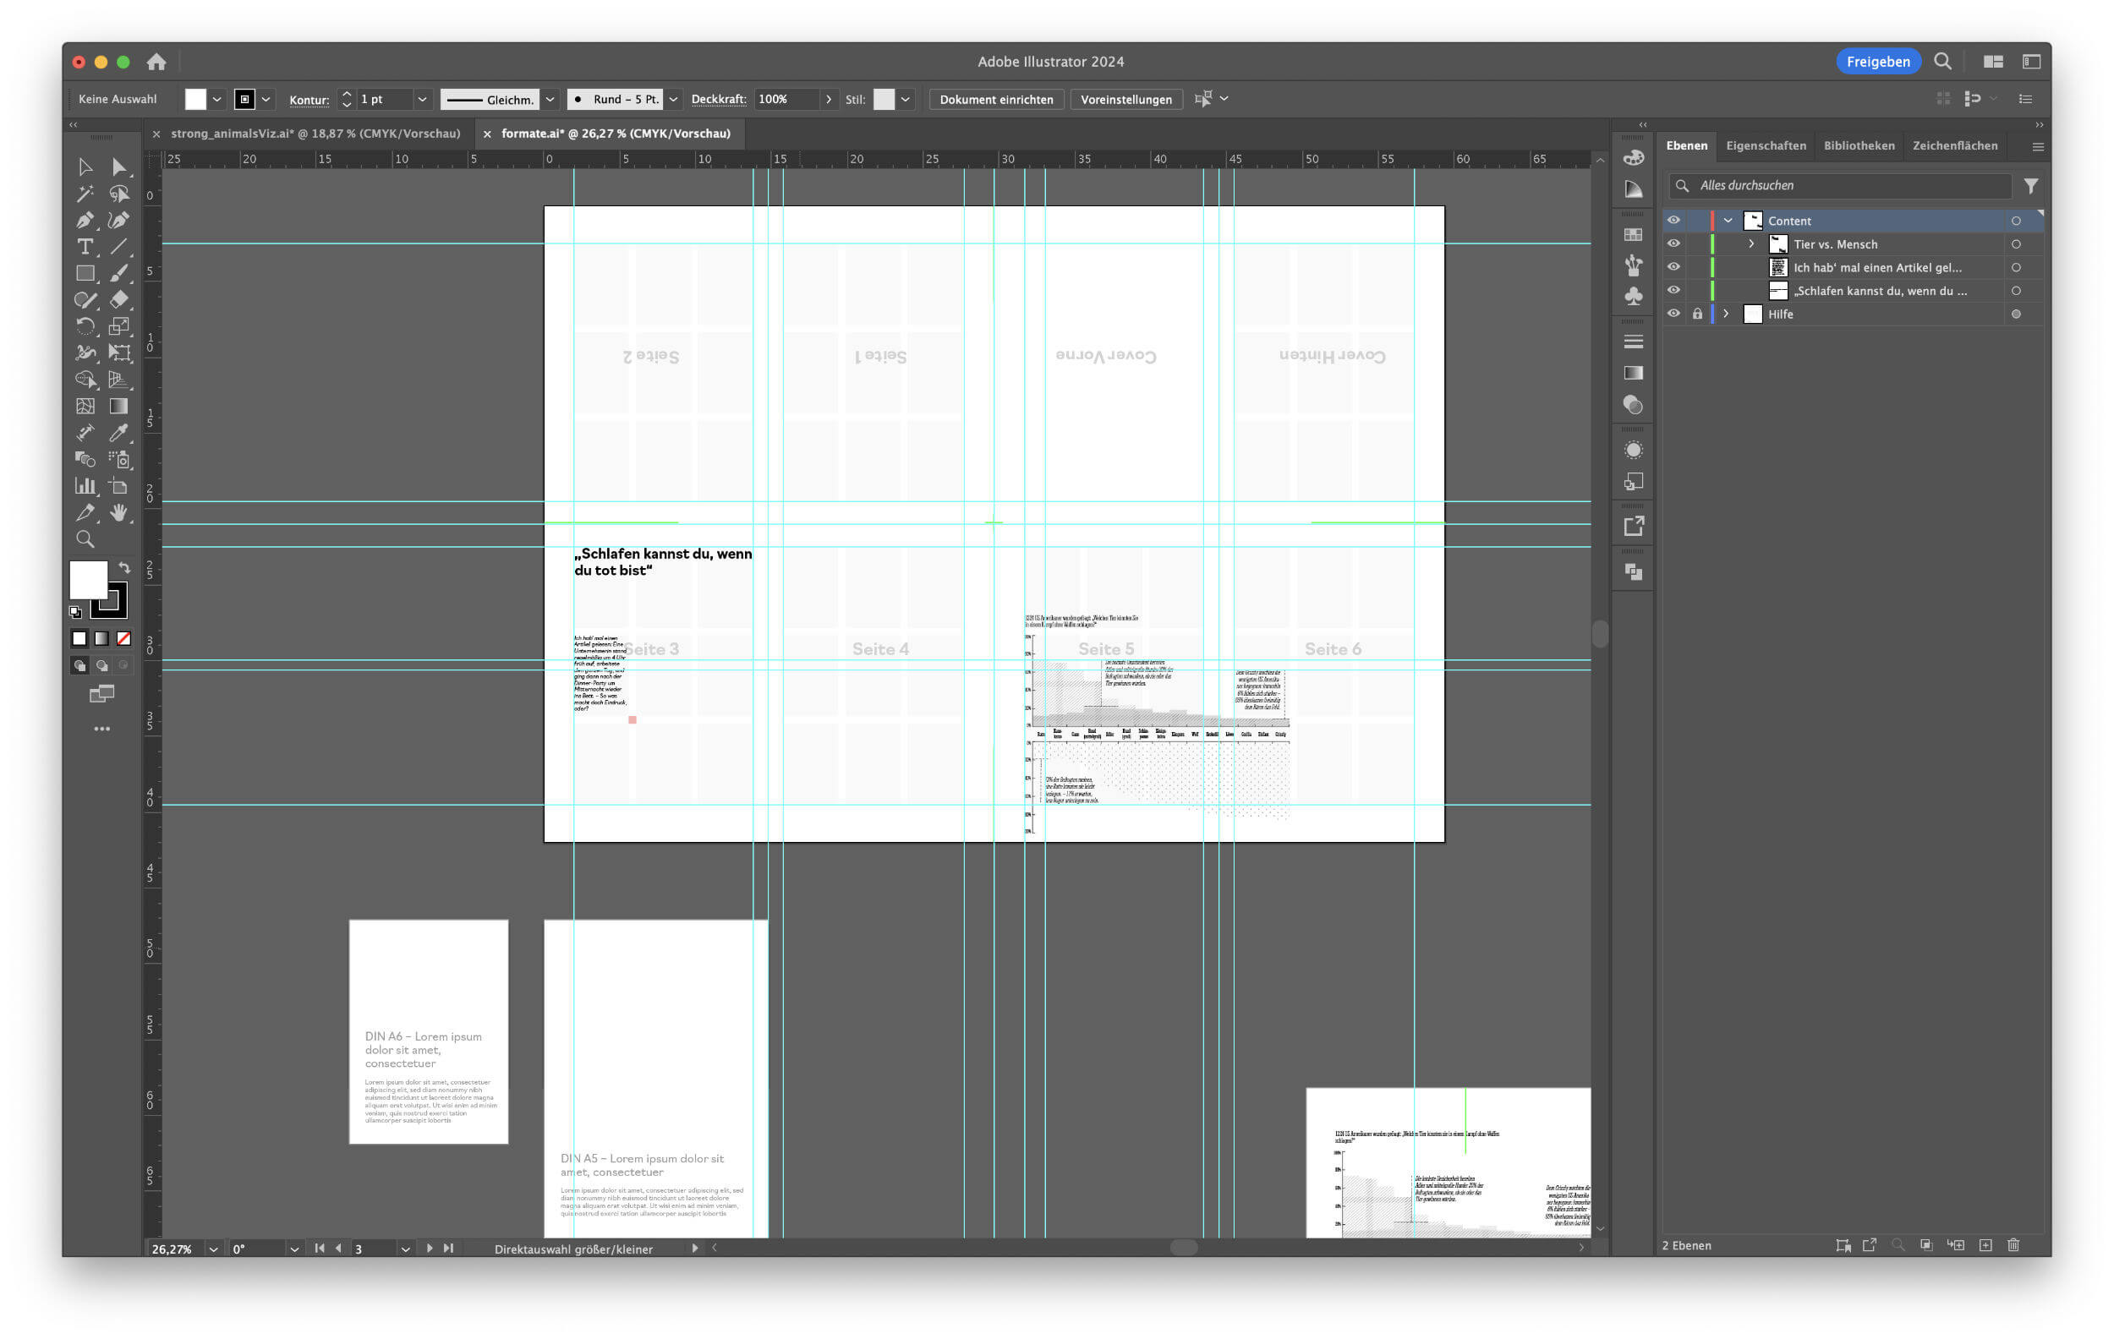Target the Hilfe layer circle
The width and height of the screenshot is (2114, 1339).
coord(2016,314)
